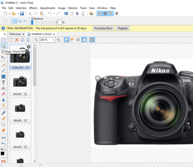This screenshot has height=167, width=193.
Task: Click the black foreground color swatch
Action: pos(2,153)
